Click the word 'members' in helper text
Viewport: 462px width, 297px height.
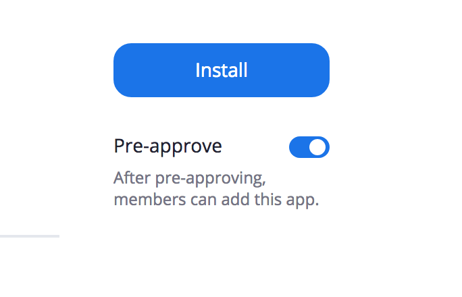click(150, 199)
